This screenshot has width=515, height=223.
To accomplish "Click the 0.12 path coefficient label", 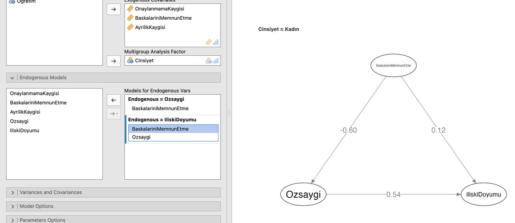I will coord(438,130).
